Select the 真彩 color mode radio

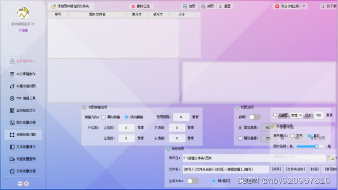click(x=310, y=136)
